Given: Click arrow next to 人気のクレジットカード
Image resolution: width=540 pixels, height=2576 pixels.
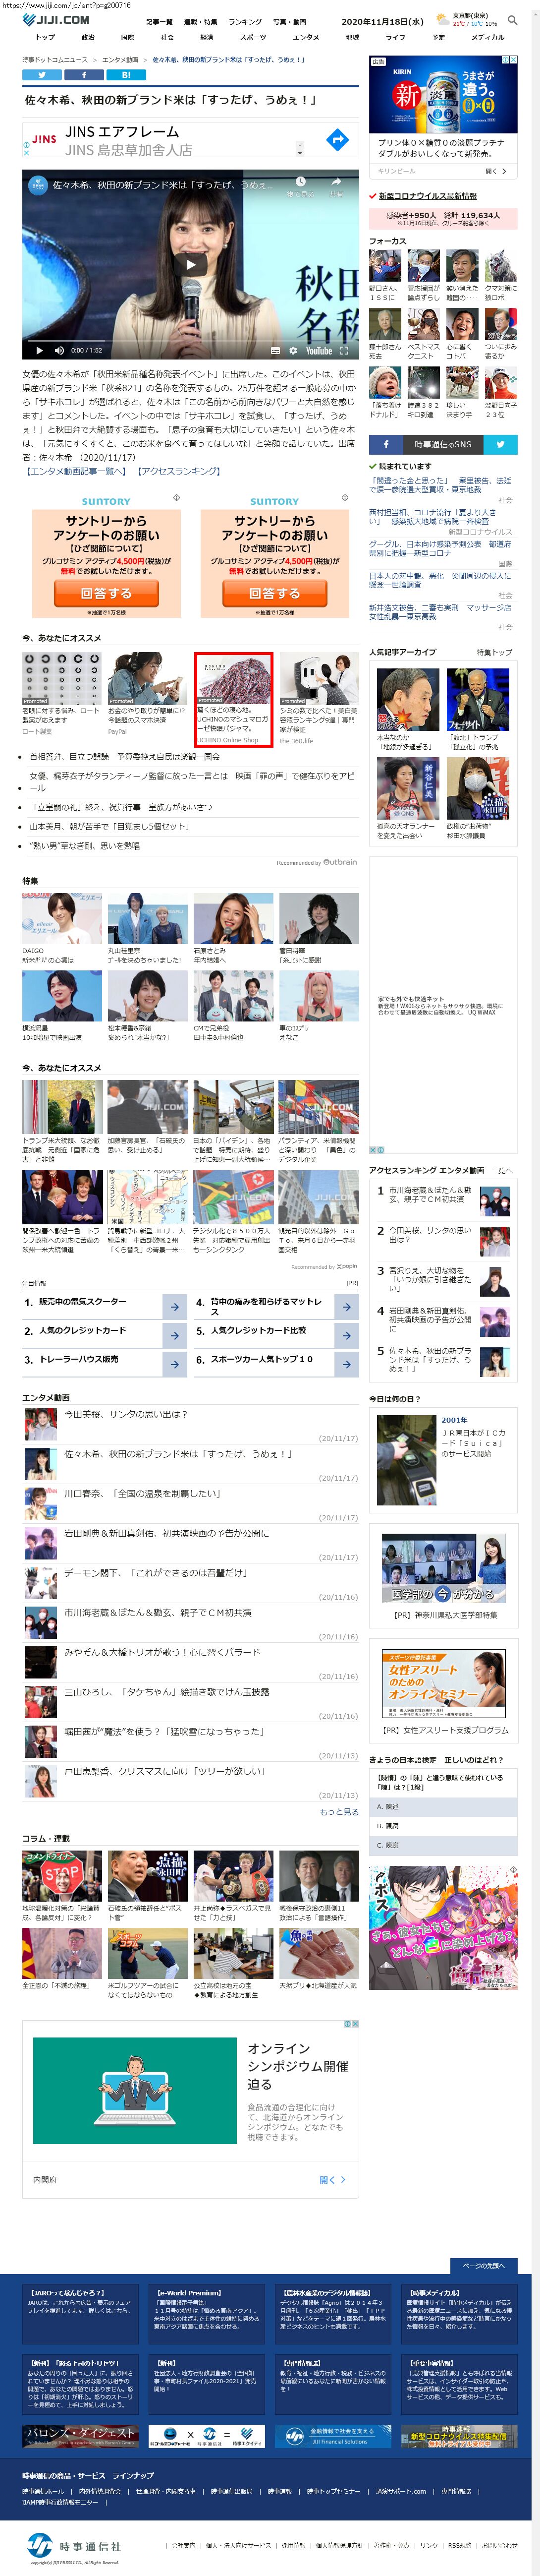Looking at the screenshot, I should [x=174, y=1335].
